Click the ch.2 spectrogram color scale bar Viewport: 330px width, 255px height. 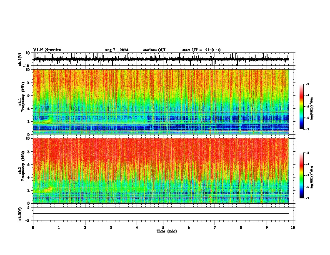(302, 175)
